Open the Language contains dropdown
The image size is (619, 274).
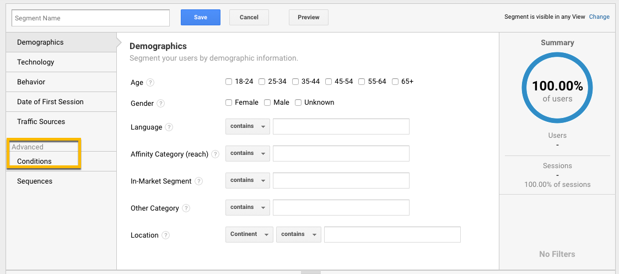click(247, 126)
